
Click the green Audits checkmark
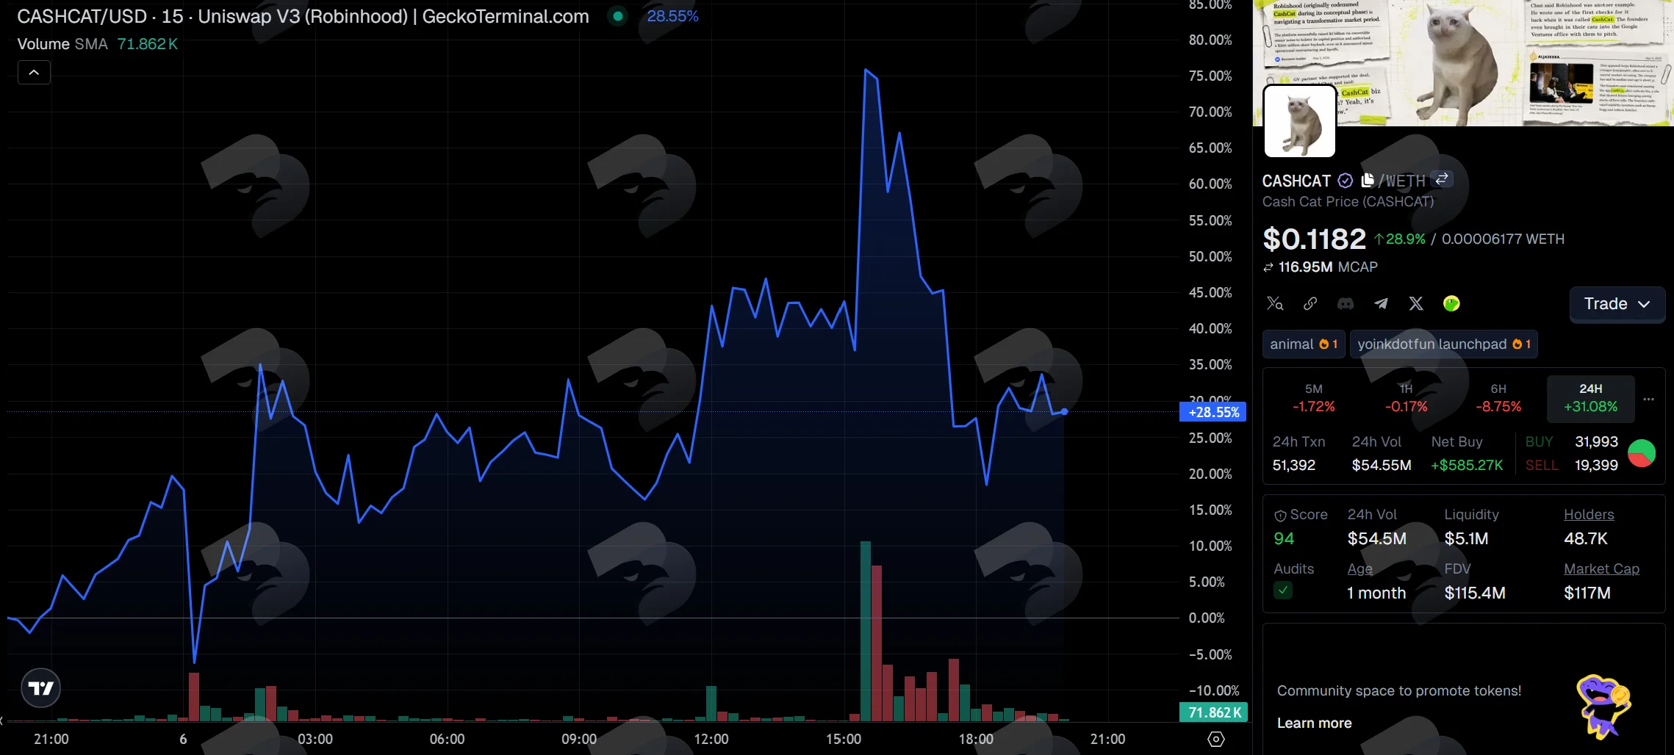1283,590
